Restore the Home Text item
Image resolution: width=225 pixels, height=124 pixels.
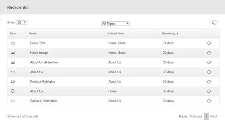(x=209, y=43)
